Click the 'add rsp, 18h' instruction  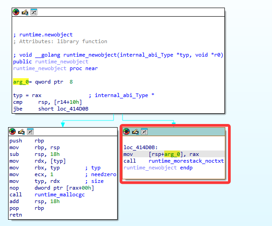point(35,201)
